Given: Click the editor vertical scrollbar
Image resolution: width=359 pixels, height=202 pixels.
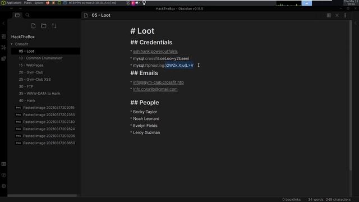Looking at the screenshot, I should 351,95.
